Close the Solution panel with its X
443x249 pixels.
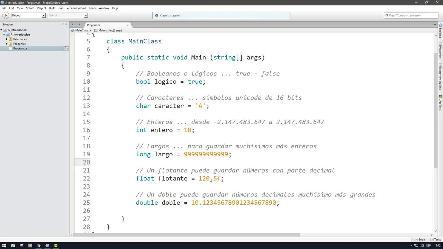click(x=66, y=24)
